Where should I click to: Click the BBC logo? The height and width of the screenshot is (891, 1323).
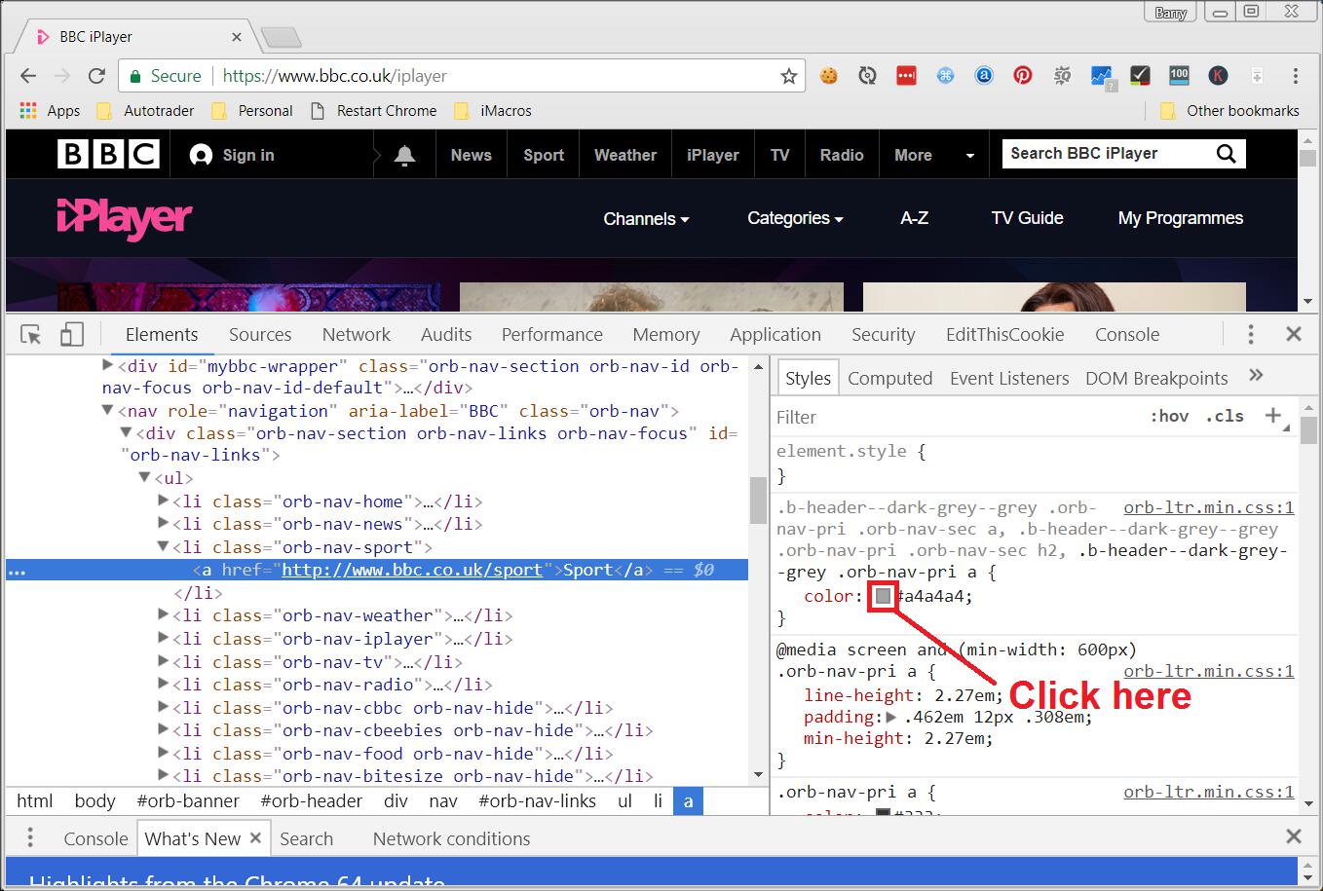point(108,154)
